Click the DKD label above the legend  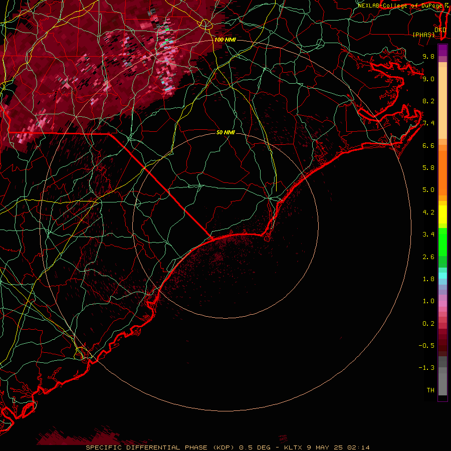(440, 30)
